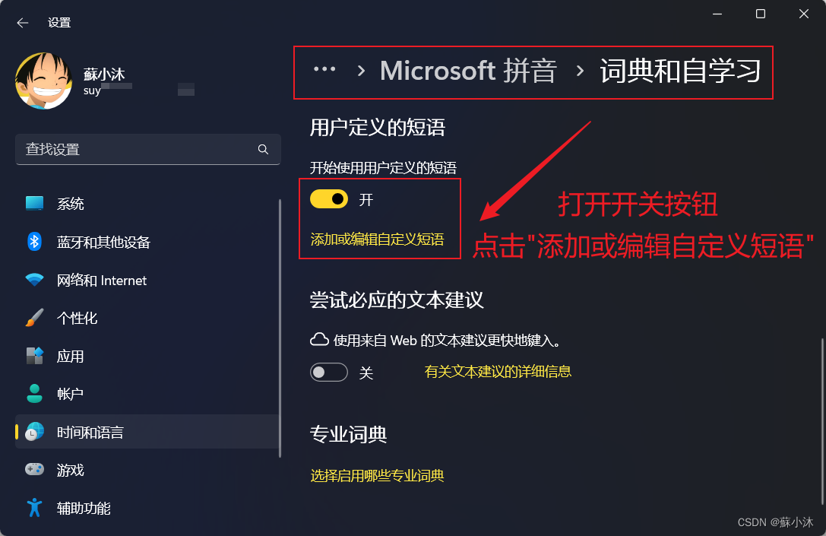Click the paintbrush icon for 个性化
826x536 pixels.
pos(35,318)
